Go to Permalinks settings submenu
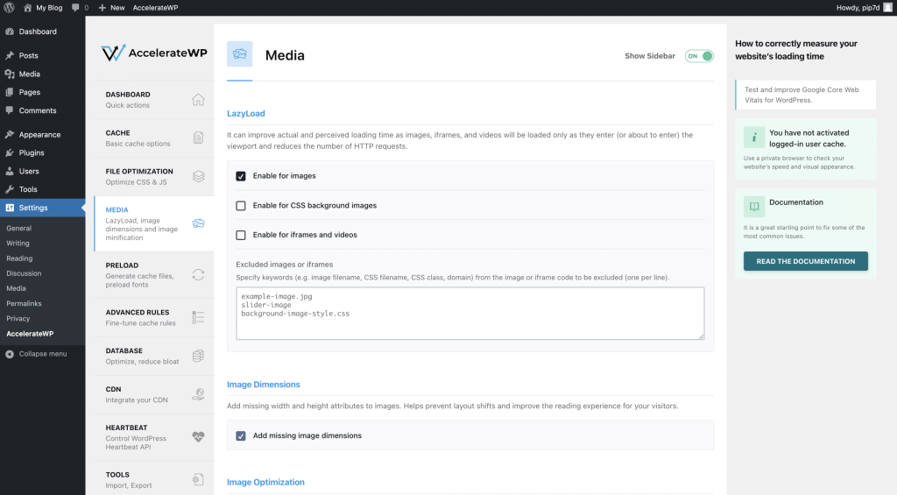Image resolution: width=897 pixels, height=495 pixels. (24, 303)
